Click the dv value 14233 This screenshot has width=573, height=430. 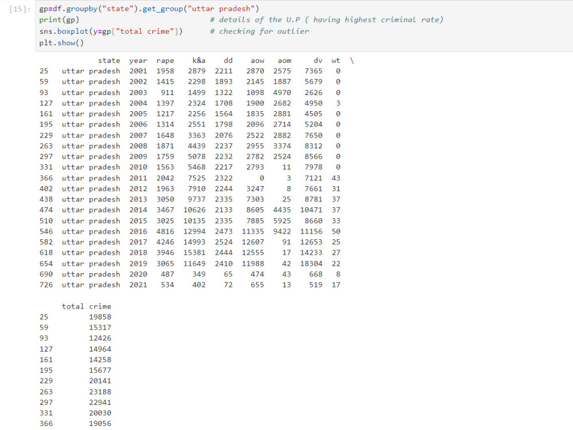pos(311,253)
